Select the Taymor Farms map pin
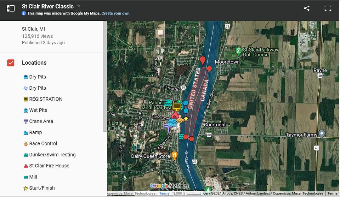 [321, 134]
